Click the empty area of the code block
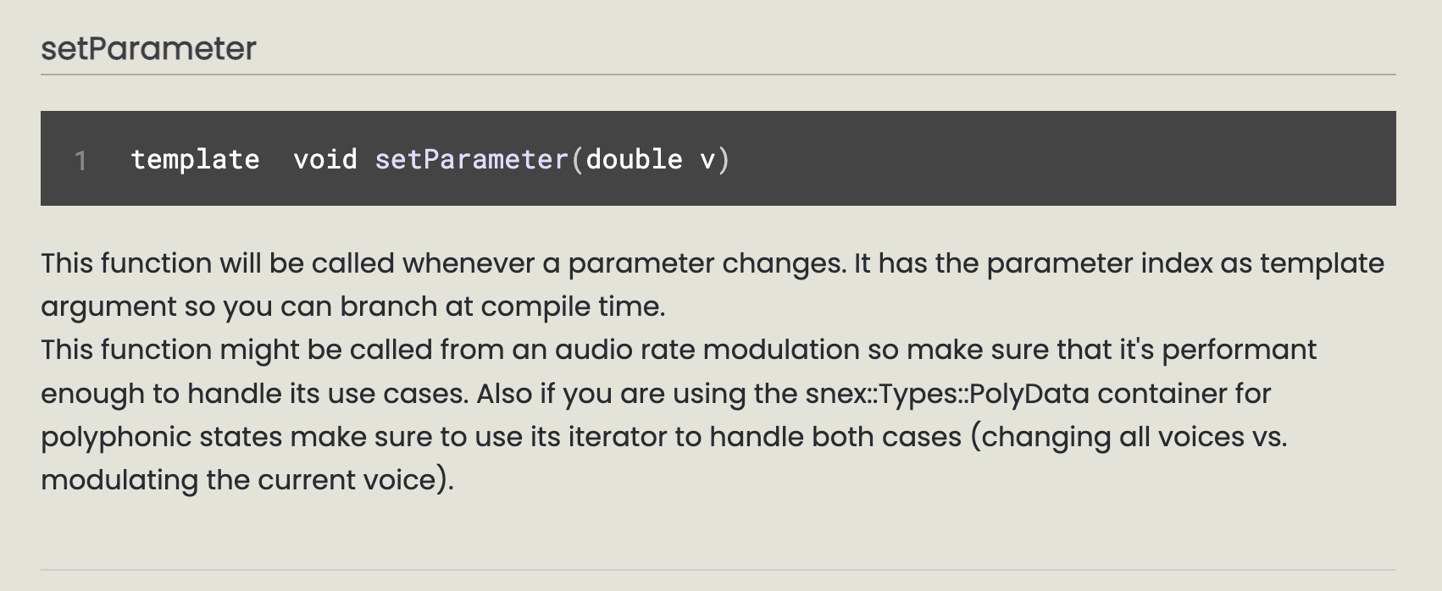The height and width of the screenshot is (591, 1442). (1059, 159)
